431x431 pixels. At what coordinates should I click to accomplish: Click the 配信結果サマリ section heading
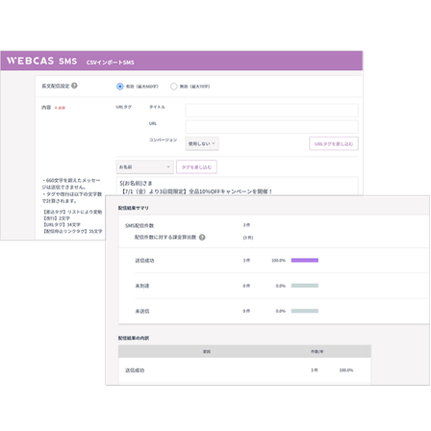134,208
